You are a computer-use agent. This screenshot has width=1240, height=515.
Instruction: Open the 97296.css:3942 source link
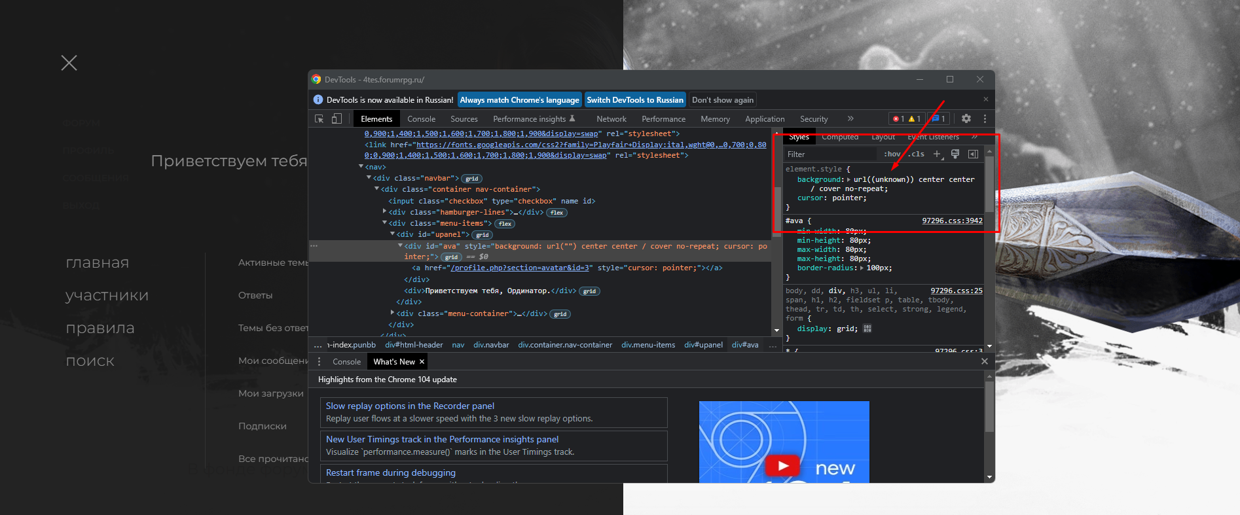pyautogui.click(x=952, y=221)
